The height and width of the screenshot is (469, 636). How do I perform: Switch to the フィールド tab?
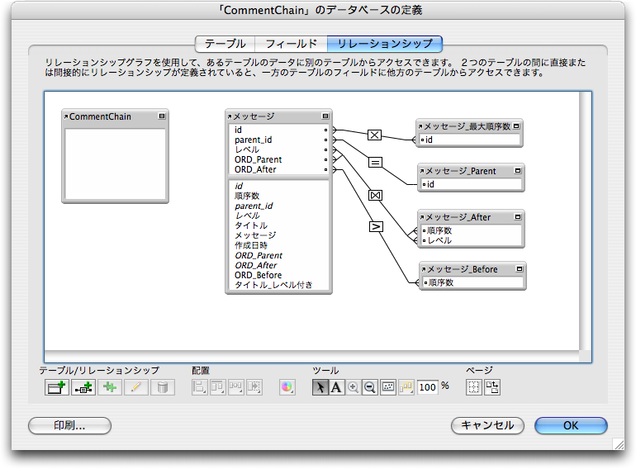291,43
